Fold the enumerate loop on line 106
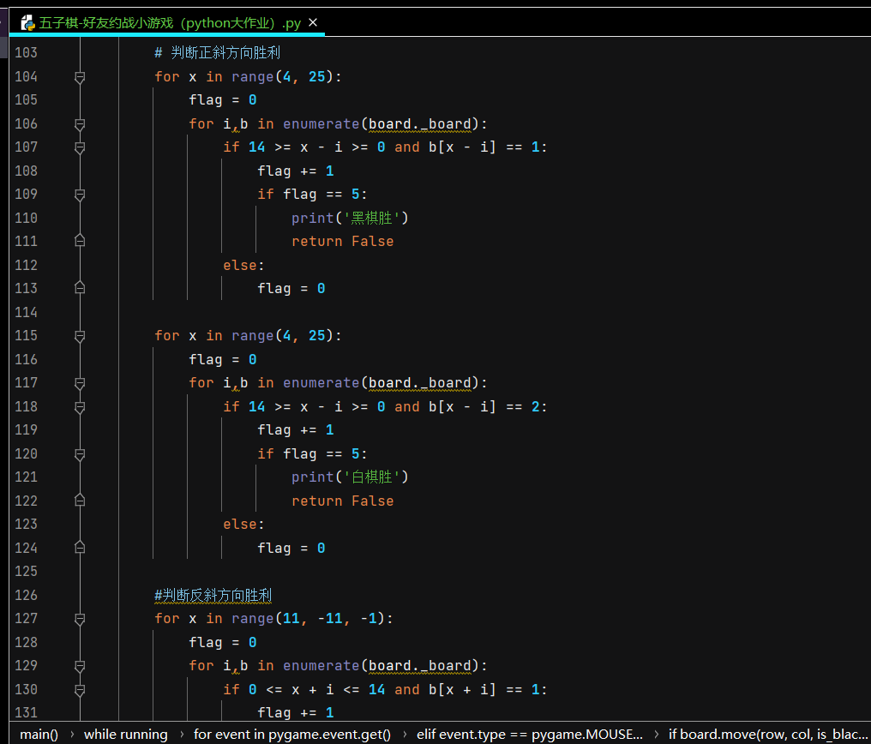 click(80, 124)
